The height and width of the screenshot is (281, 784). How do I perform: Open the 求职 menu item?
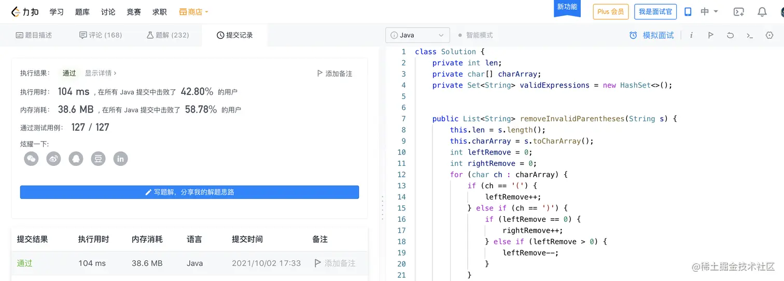coord(160,11)
